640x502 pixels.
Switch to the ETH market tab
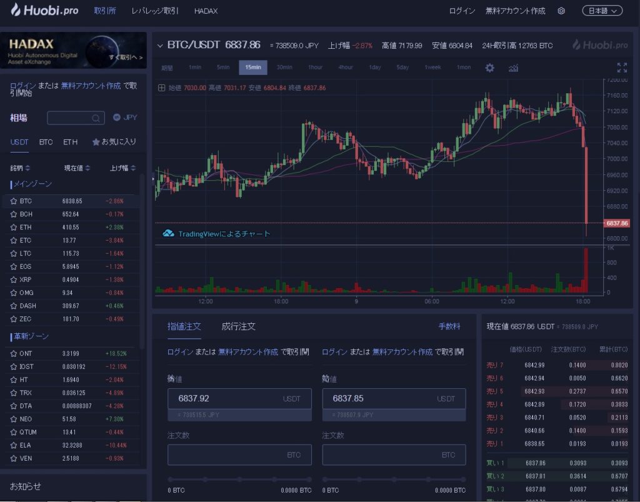tap(70, 142)
